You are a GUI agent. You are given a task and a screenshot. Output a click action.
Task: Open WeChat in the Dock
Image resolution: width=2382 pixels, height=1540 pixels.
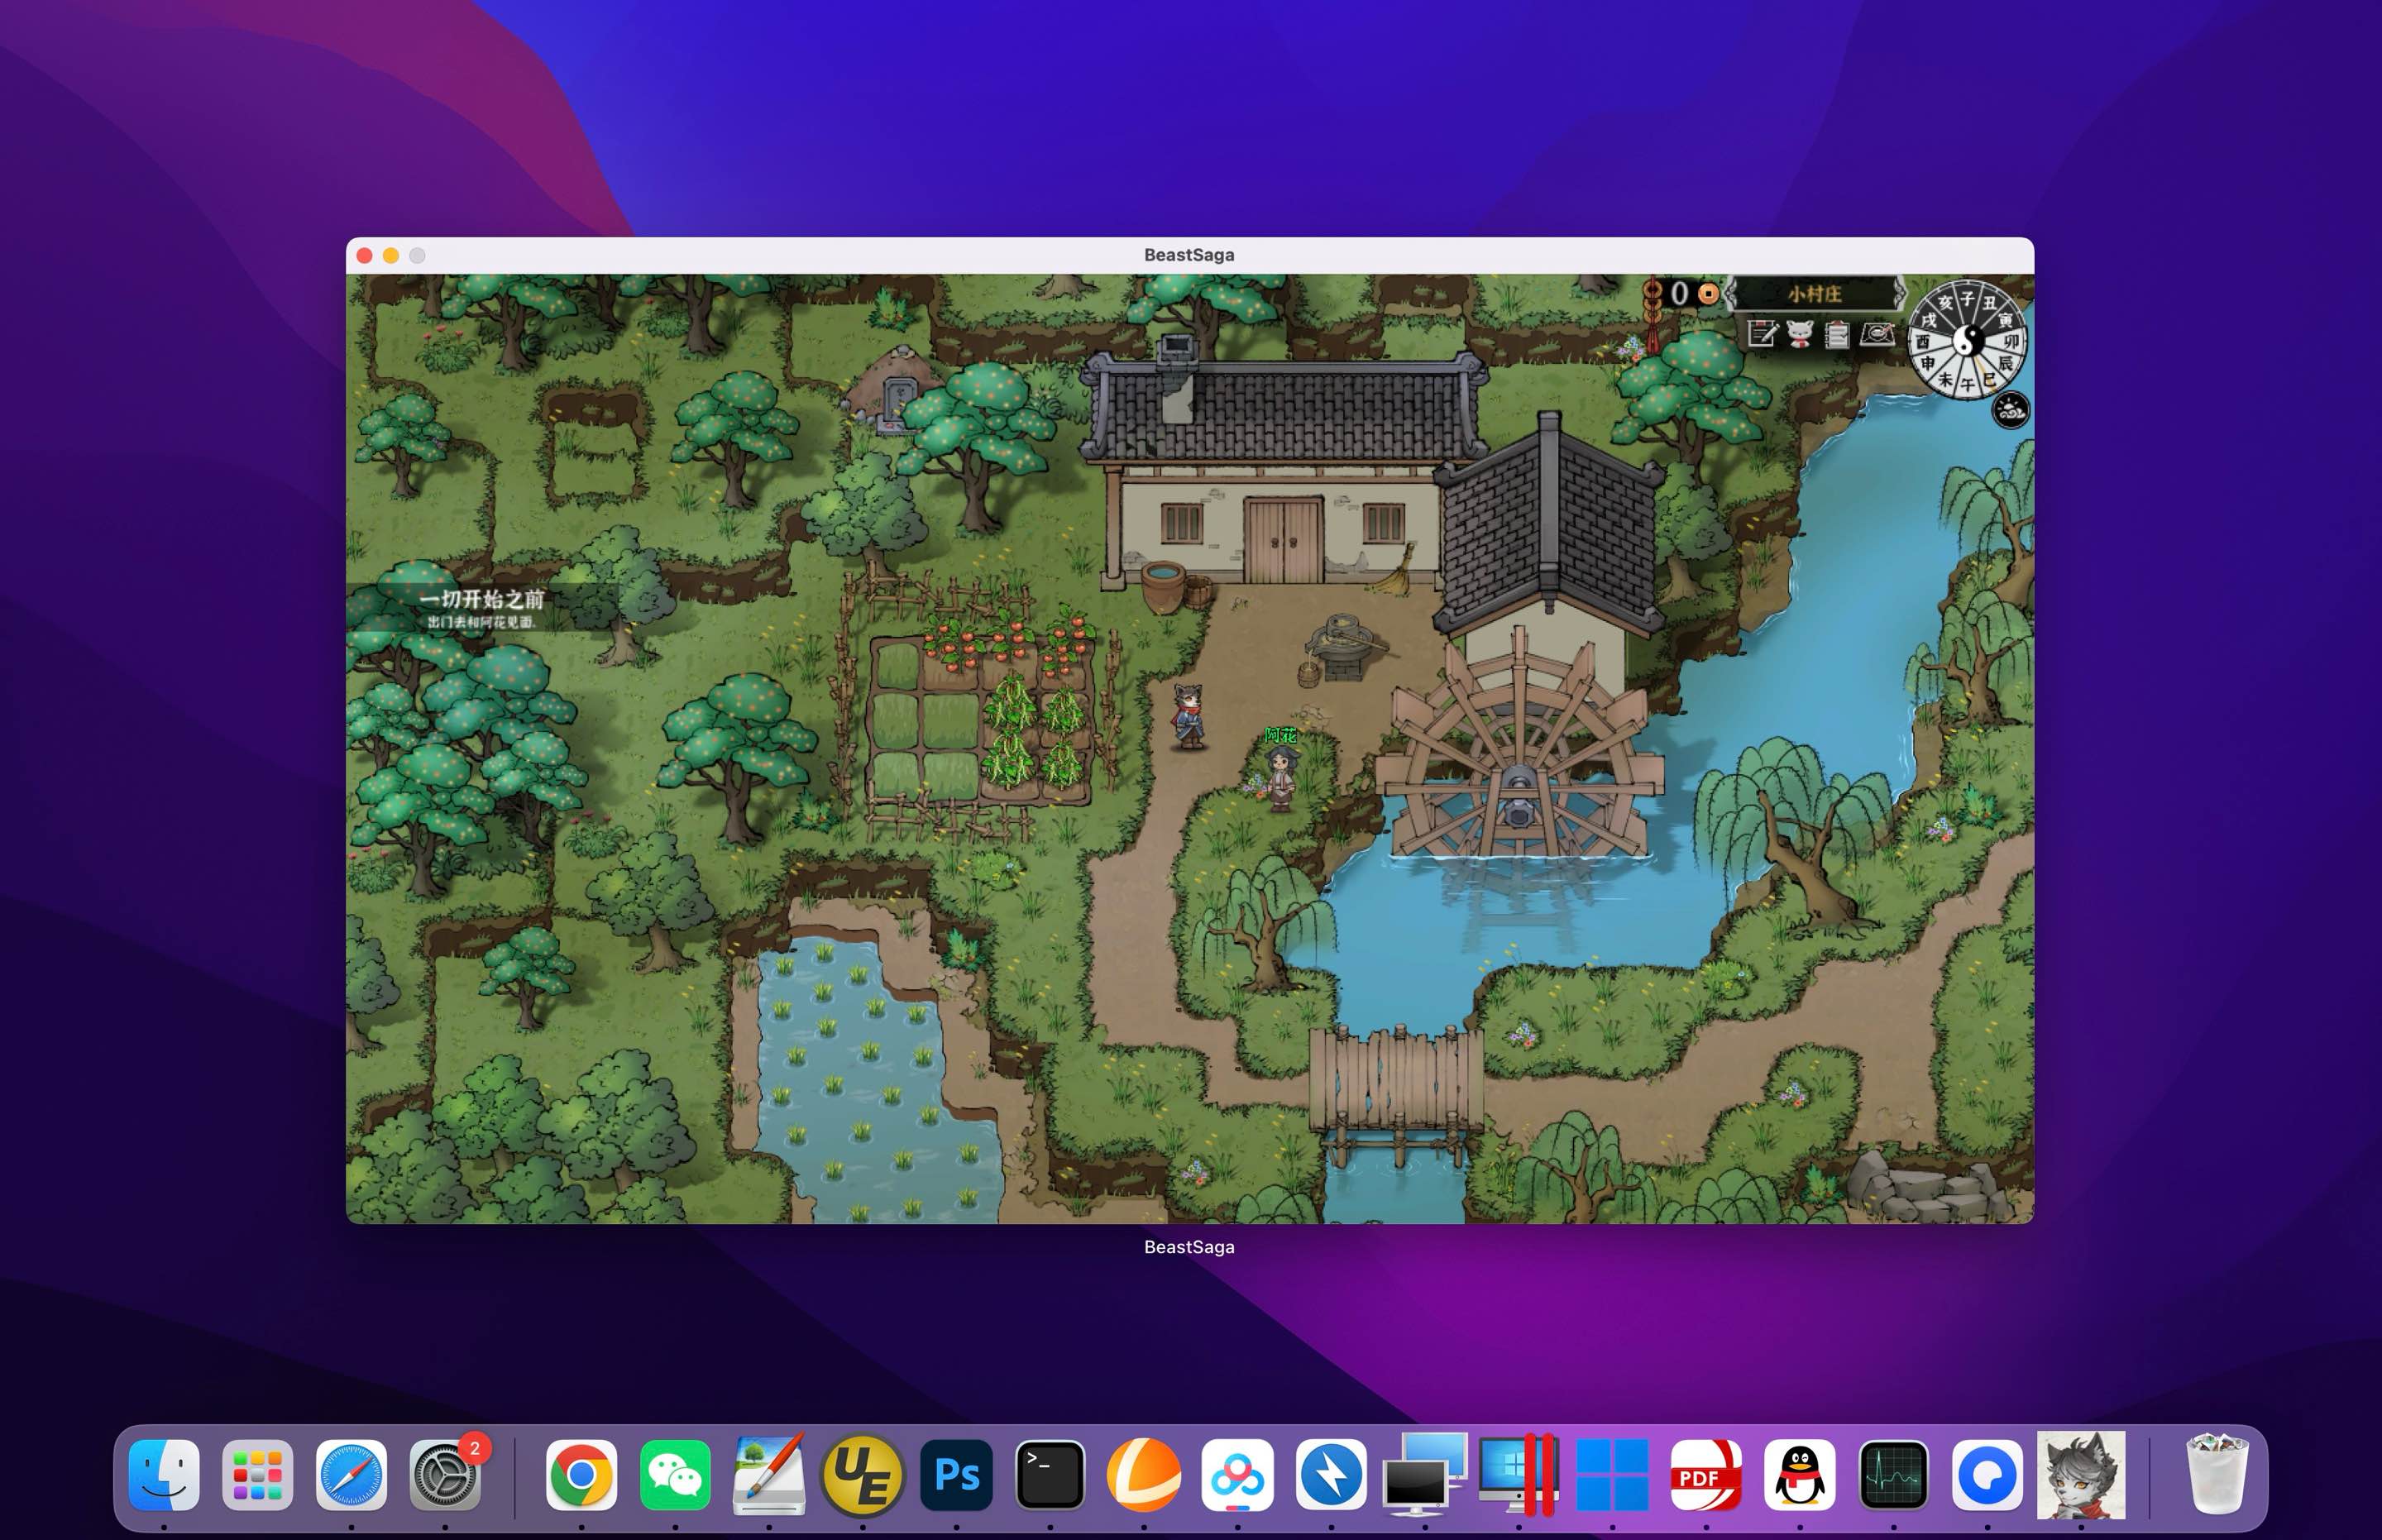pos(675,1475)
